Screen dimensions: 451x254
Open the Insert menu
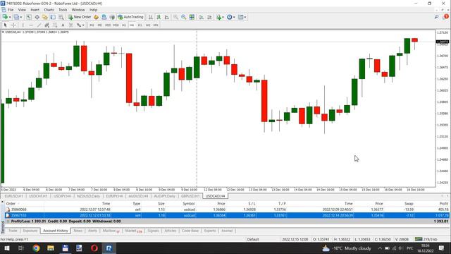click(x=35, y=10)
